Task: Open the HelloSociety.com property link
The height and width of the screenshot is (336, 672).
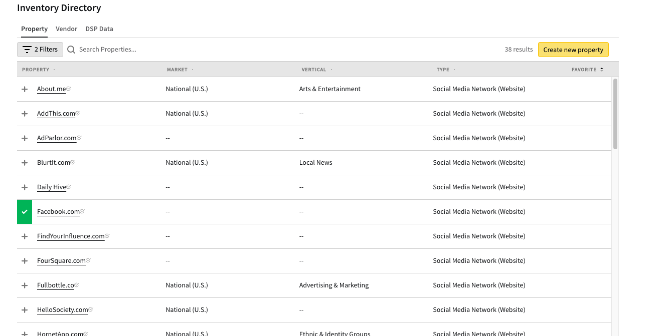Action: pos(63,310)
